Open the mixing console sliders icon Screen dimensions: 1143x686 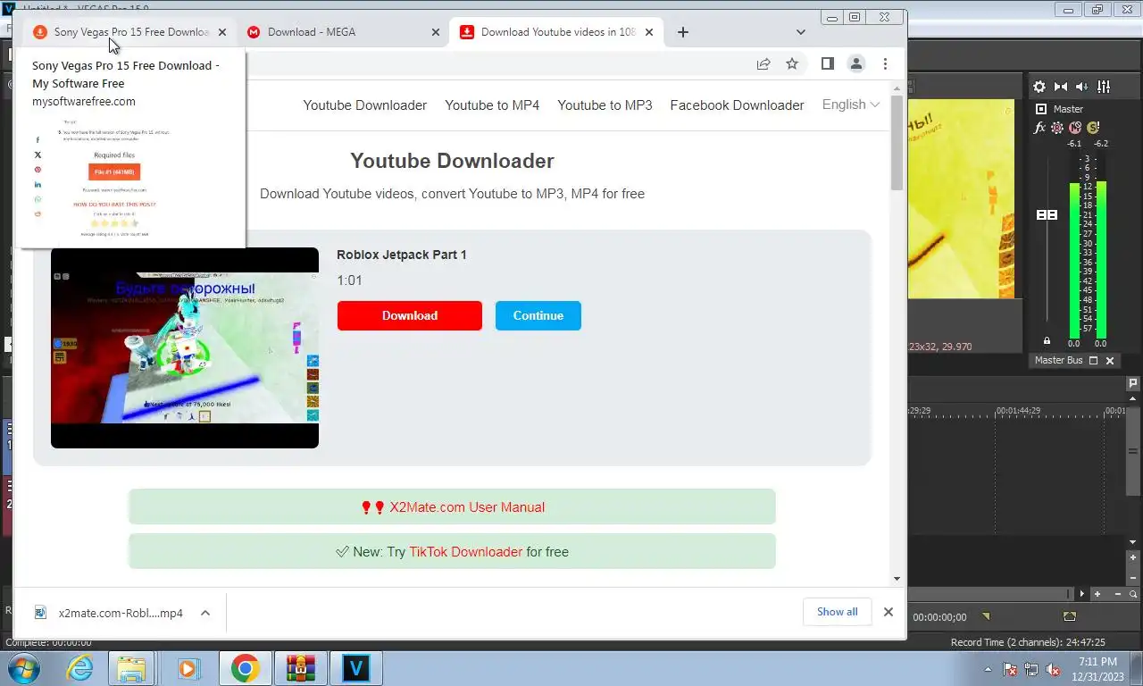1104,87
